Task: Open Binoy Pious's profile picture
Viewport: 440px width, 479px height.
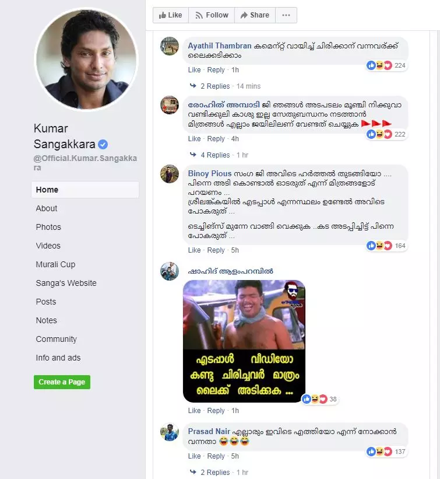Action: [170, 174]
